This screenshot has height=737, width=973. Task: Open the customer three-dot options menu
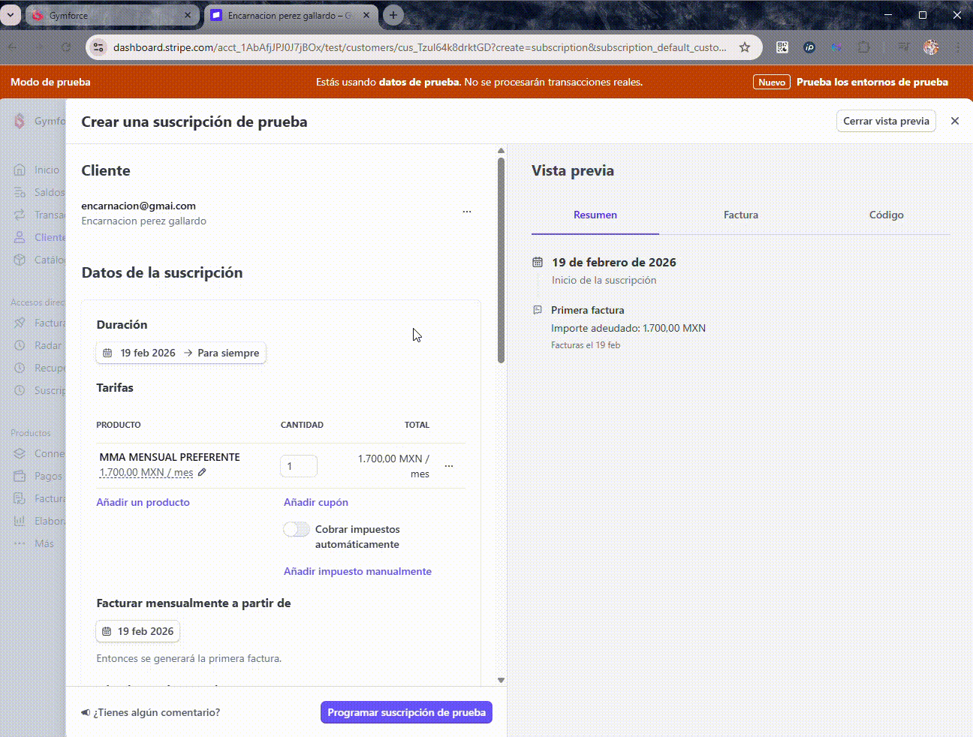click(x=467, y=212)
